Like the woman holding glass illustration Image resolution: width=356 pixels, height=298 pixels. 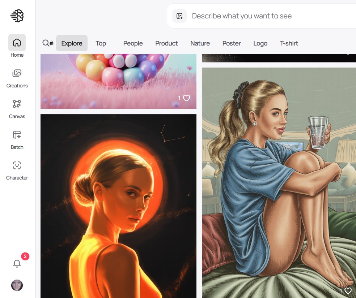click(348, 290)
